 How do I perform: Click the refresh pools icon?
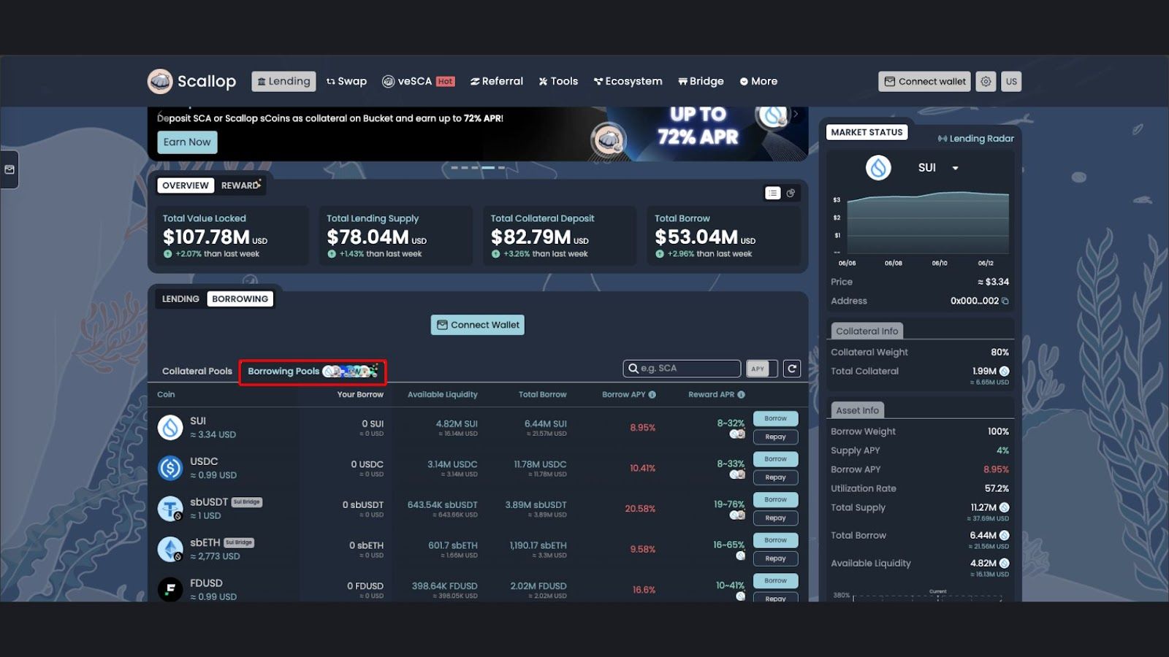(x=792, y=369)
